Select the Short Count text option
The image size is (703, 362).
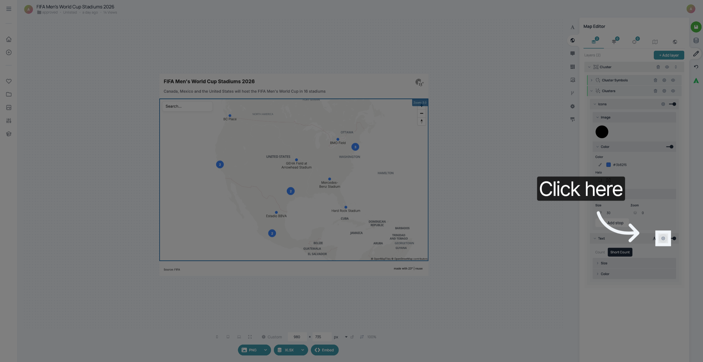pyautogui.click(x=620, y=252)
